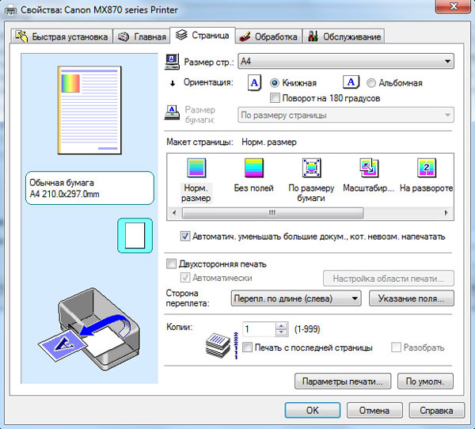
Task: Decrease copies with the down spinner arrow
Action: click(281, 332)
